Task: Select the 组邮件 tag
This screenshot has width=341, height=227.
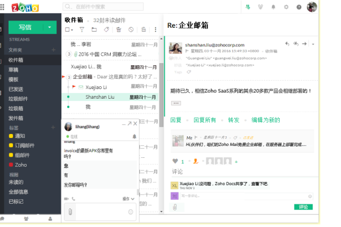Action: coord(19,155)
